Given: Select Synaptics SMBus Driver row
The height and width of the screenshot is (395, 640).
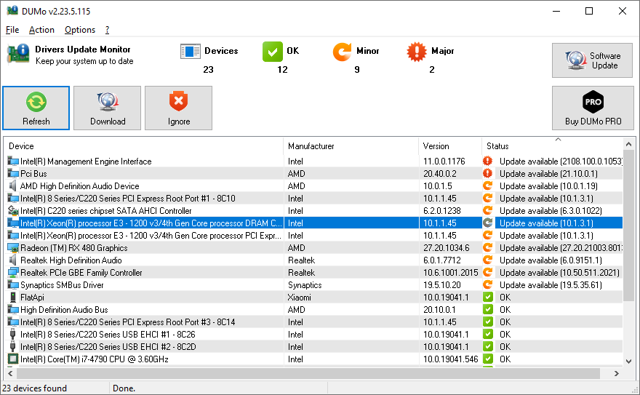Looking at the screenshot, I should click(313, 285).
